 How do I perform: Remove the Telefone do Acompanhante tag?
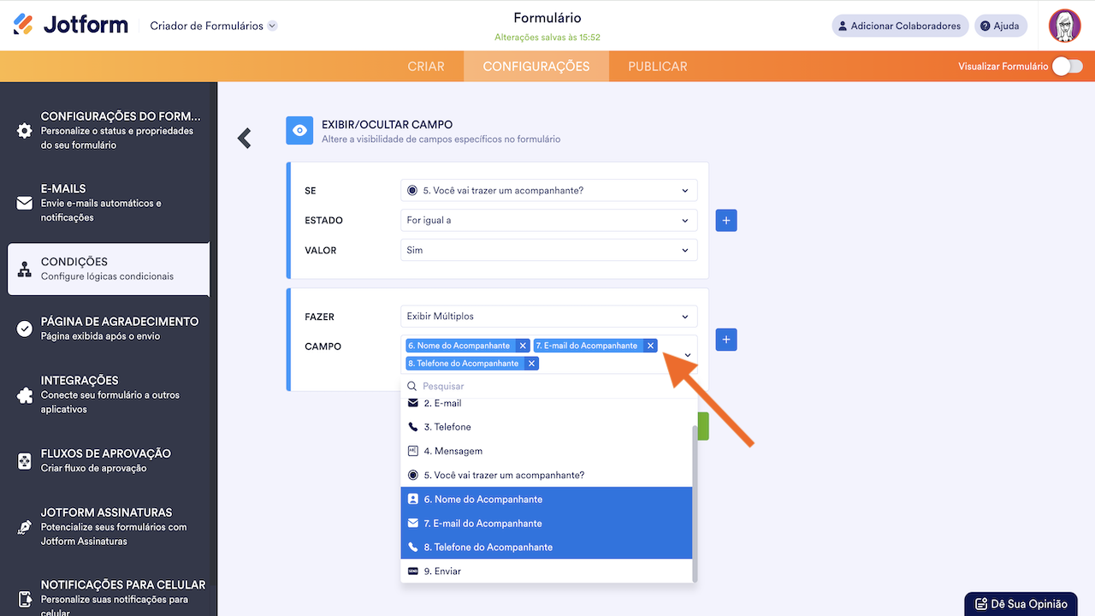pyautogui.click(x=531, y=364)
